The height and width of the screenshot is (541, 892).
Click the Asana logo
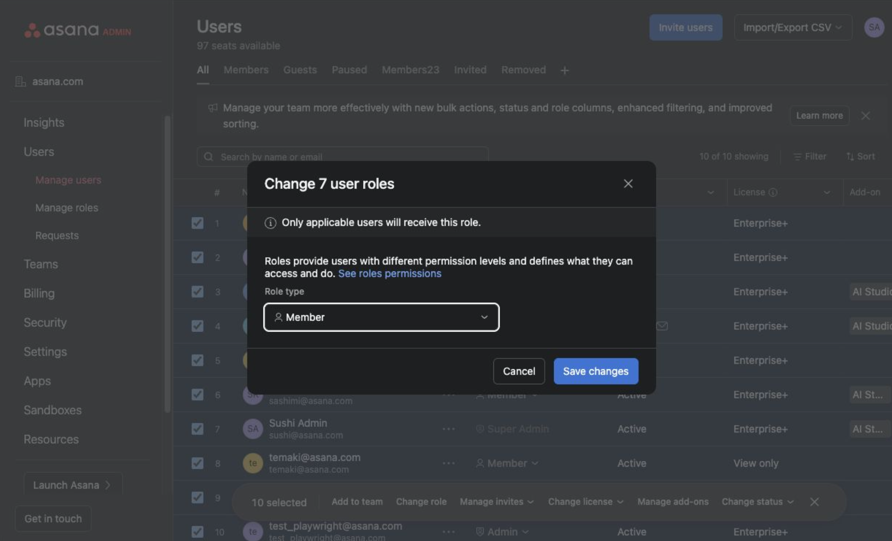pyautogui.click(x=77, y=30)
